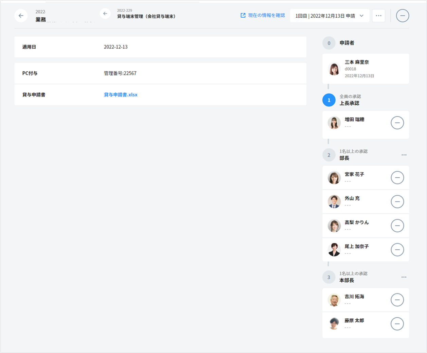Open the three-dot menu in top header

(x=378, y=16)
